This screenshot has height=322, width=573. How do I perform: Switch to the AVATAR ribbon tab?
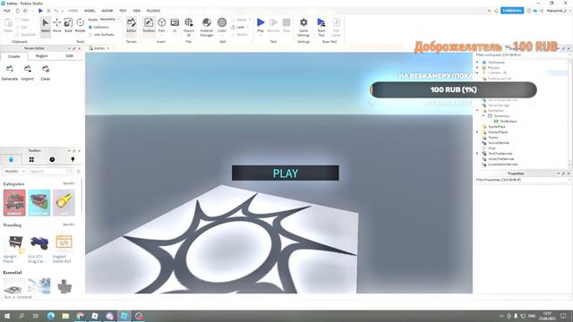click(x=107, y=11)
